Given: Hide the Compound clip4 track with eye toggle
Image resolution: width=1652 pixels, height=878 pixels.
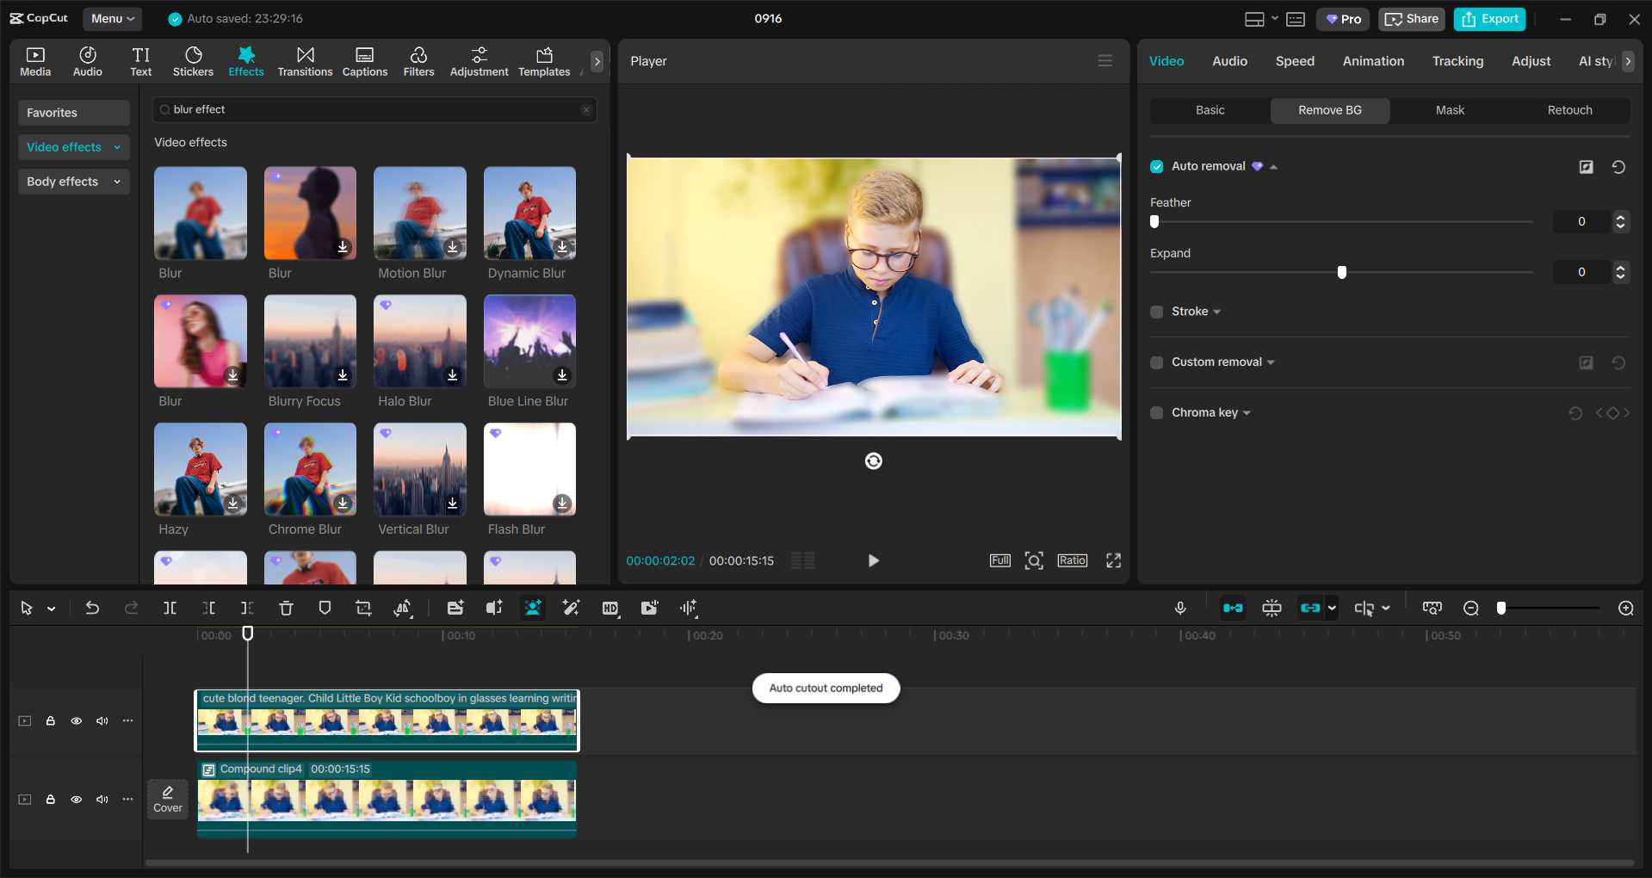Looking at the screenshot, I should coord(77,800).
